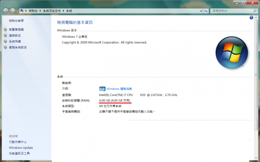
Task: Click the Windows 7 企業版 text
Action: click(x=75, y=36)
